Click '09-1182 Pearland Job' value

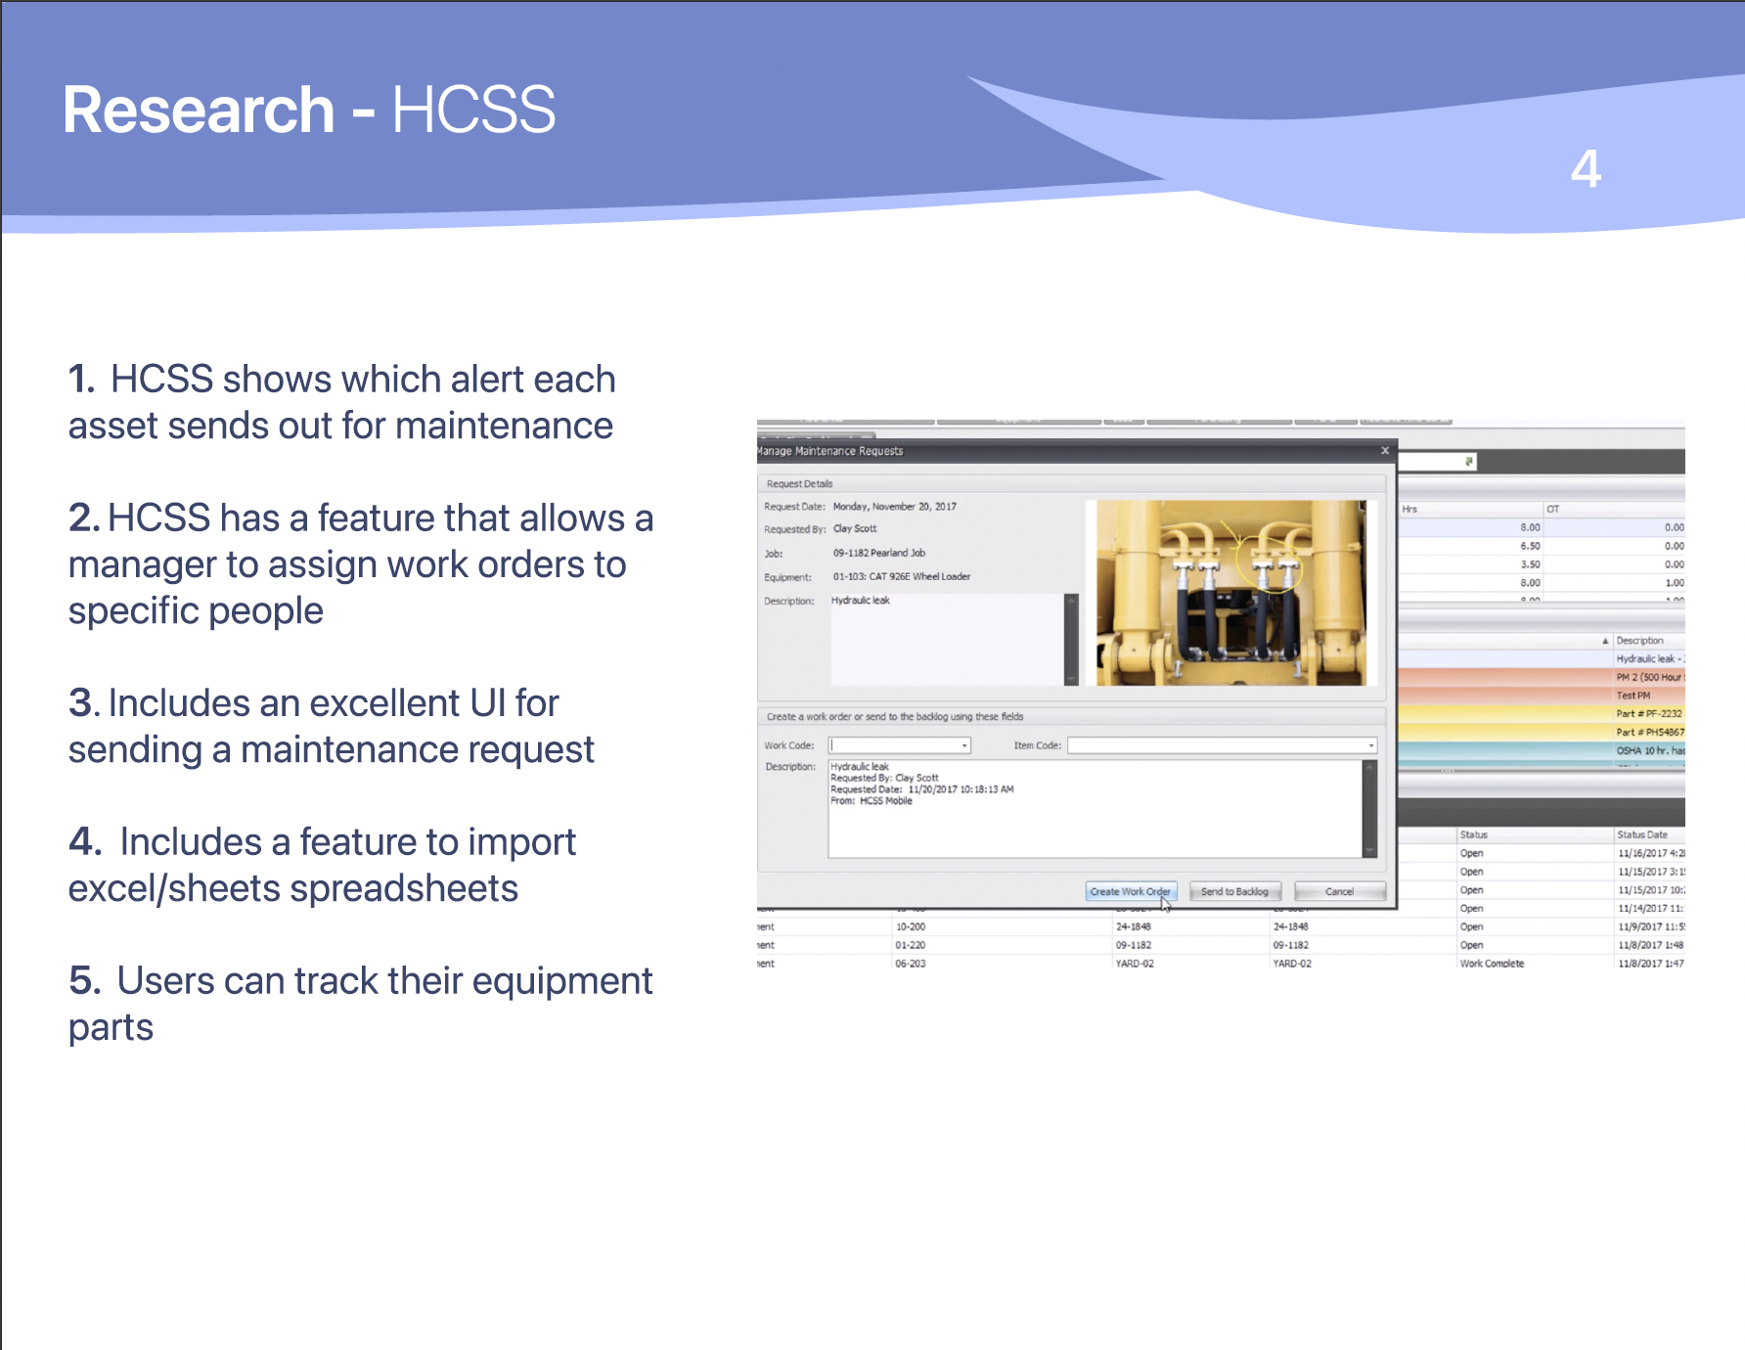click(879, 553)
